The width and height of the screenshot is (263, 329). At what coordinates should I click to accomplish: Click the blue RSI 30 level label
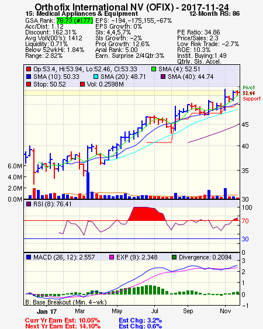(245, 239)
